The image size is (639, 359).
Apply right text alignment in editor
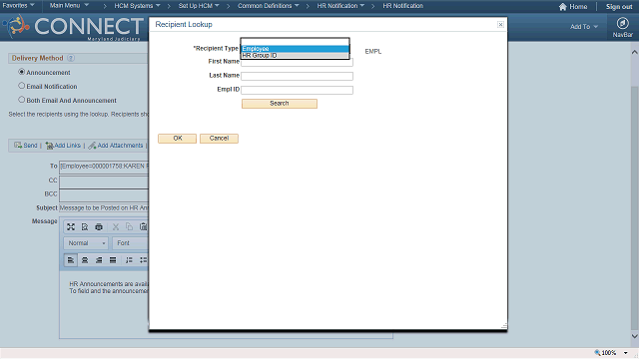(x=99, y=260)
